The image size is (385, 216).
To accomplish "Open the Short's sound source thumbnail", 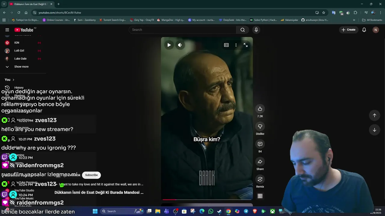I will click(x=260, y=196).
